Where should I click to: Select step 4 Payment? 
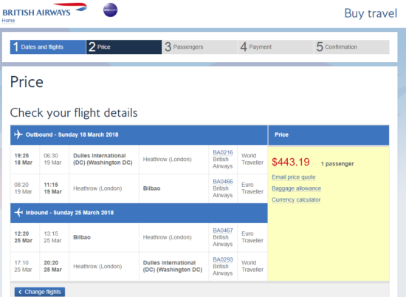click(x=275, y=47)
